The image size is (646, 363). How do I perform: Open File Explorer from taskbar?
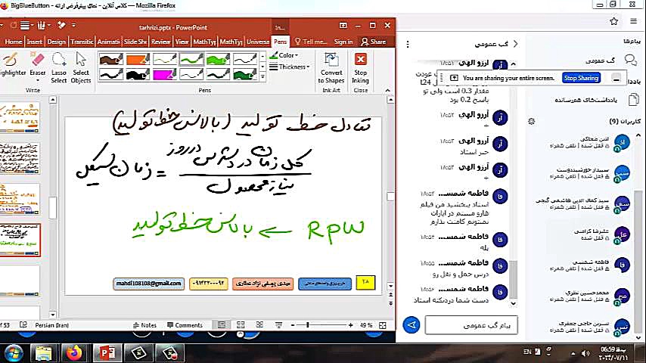point(43,353)
